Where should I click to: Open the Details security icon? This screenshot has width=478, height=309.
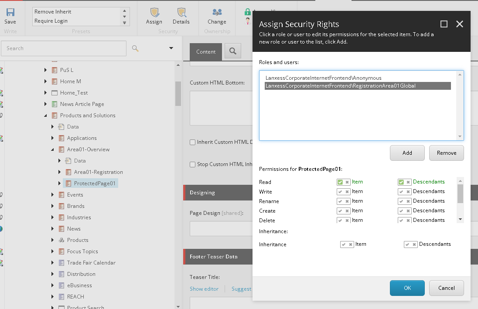click(181, 12)
